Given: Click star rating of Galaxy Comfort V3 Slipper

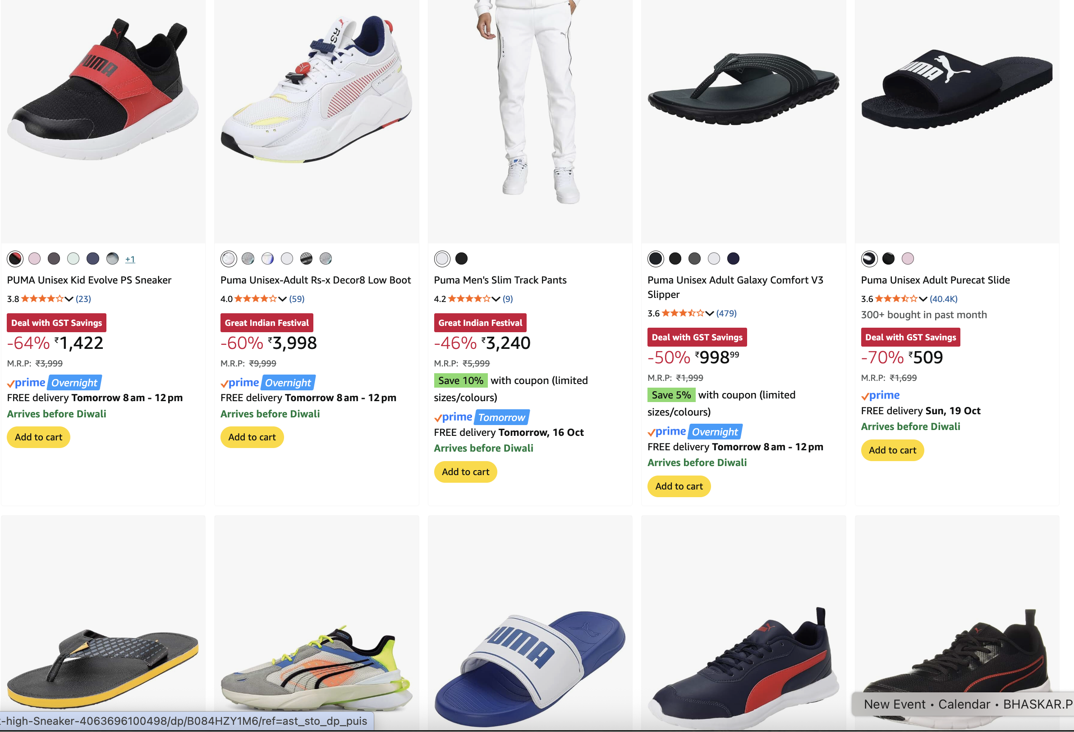Looking at the screenshot, I should tap(683, 313).
